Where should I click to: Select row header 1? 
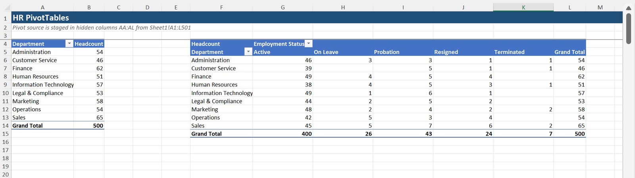[x=6, y=18]
